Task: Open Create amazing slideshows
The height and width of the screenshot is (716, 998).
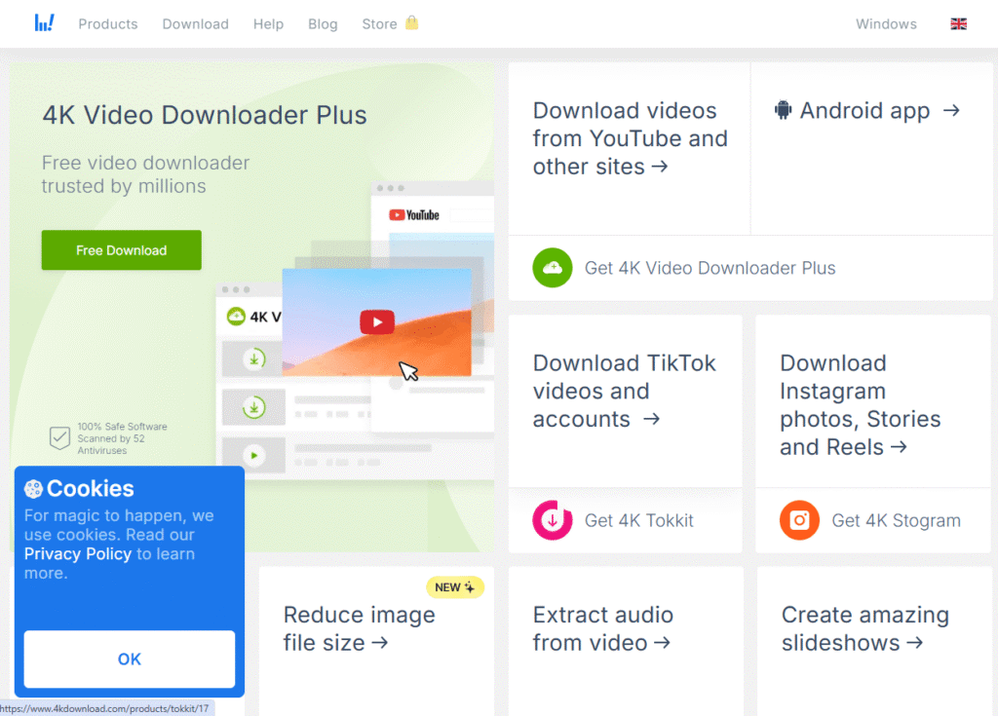Action: pyautogui.click(x=865, y=628)
